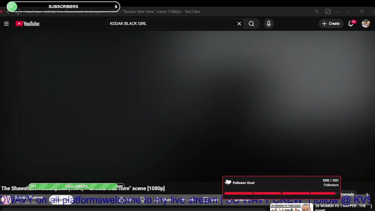Open recommended video three-dot menu
Image resolution: width=375 pixels, height=211 pixels.
click(371, 206)
